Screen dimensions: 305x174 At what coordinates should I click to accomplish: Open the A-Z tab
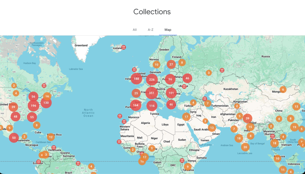coord(150,30)
